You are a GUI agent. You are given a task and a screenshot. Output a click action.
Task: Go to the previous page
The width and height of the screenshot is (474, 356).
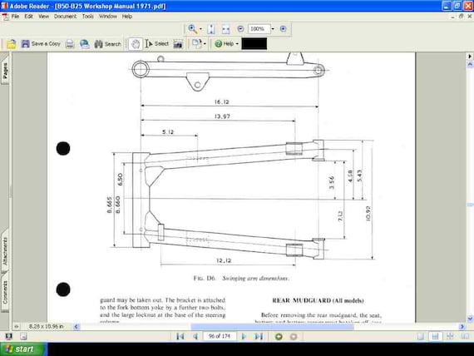point(195,336)
